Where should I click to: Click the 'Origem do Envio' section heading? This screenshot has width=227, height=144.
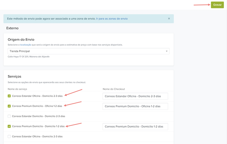coord(21,40)
